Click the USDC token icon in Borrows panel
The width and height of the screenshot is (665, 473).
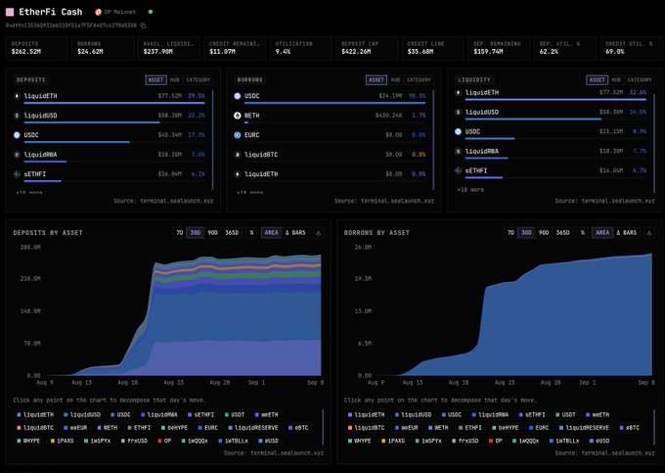(238, 96)
